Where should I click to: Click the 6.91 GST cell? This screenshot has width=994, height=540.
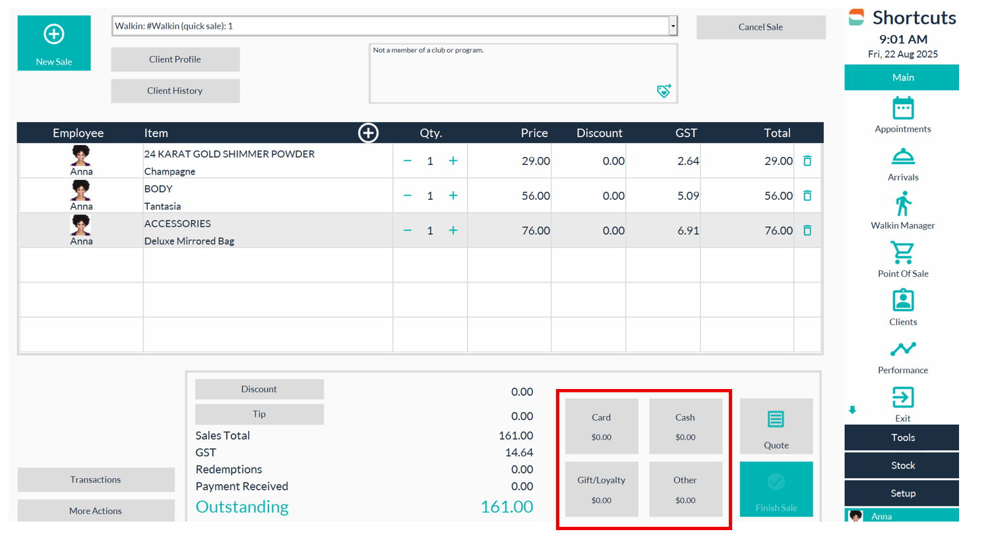tap(688, 231)
